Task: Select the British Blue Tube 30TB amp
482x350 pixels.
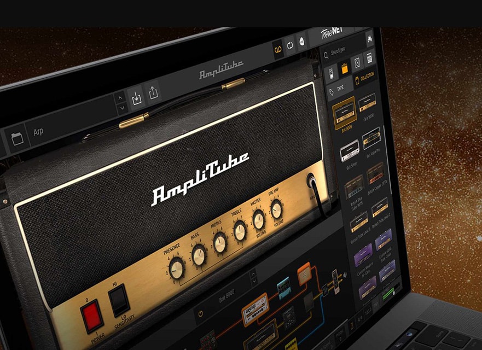Action: (354, 186)
